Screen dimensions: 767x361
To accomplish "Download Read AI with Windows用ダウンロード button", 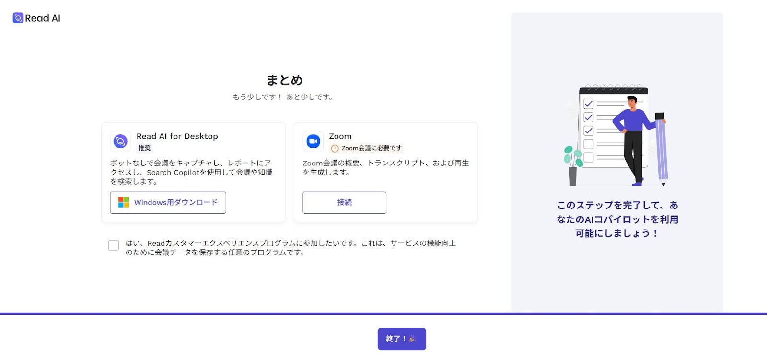I will click(x=168, y=203).
